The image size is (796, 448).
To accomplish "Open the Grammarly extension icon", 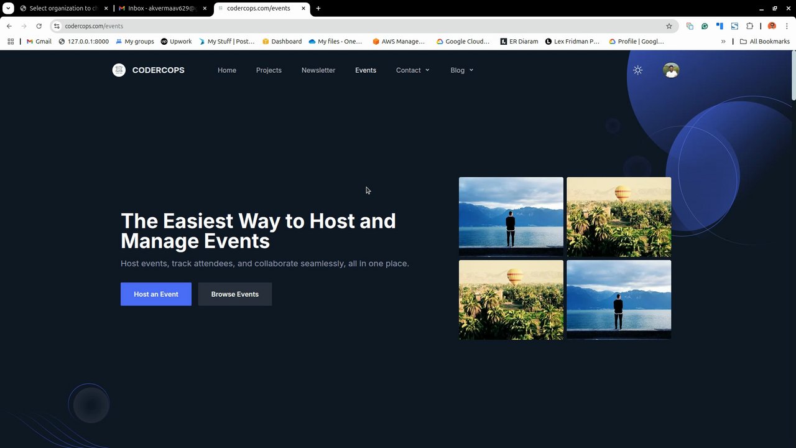I will tap(705, 26).
